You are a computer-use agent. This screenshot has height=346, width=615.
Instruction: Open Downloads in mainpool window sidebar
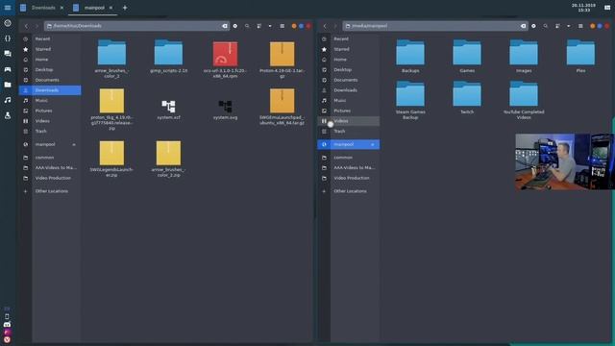(x=349, y=89)
